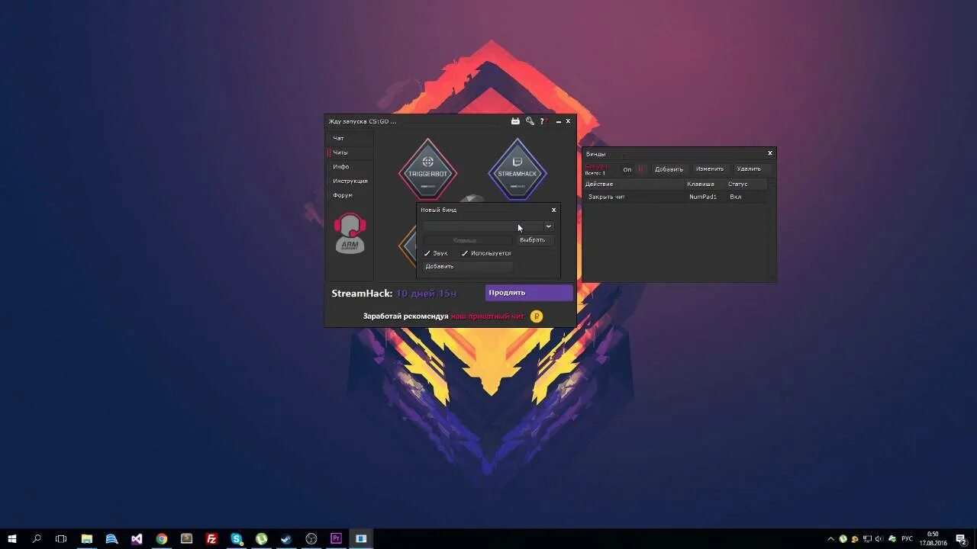Launch Google Chrome from taskbar
The height and width of the screenshot is (549, 977).
click(162, 538)
